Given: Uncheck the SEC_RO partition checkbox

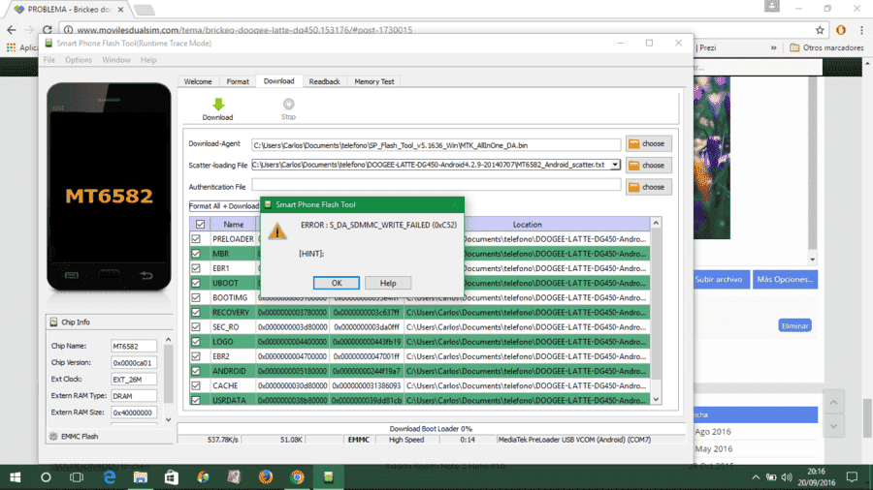Looking at the screenshot, I should pyautogui.click(x=196, y=327).
